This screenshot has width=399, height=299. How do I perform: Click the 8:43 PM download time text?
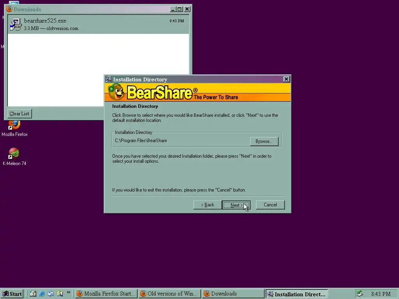coord(177,21)
